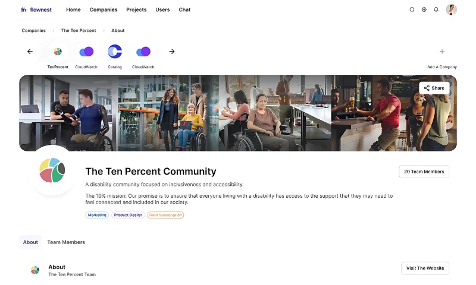Click the Companies breadcrumb link
This screenshot has height=285, width=476.
pyautogui.click(x=33, y=30)
